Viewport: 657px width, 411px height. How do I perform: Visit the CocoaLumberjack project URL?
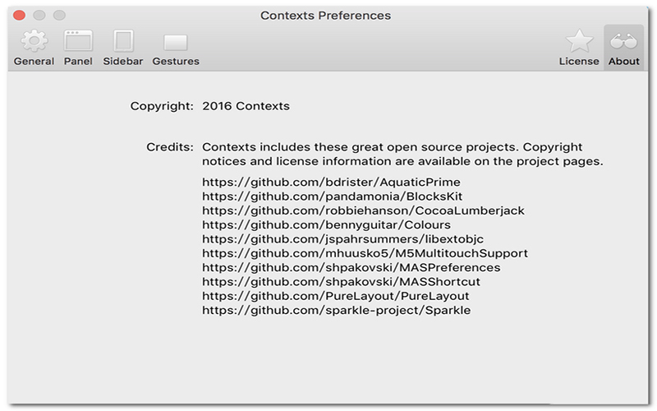click(x=363, y=210)
